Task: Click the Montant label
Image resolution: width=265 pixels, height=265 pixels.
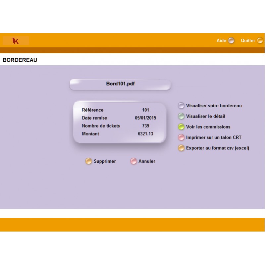Action: [90, 134]
